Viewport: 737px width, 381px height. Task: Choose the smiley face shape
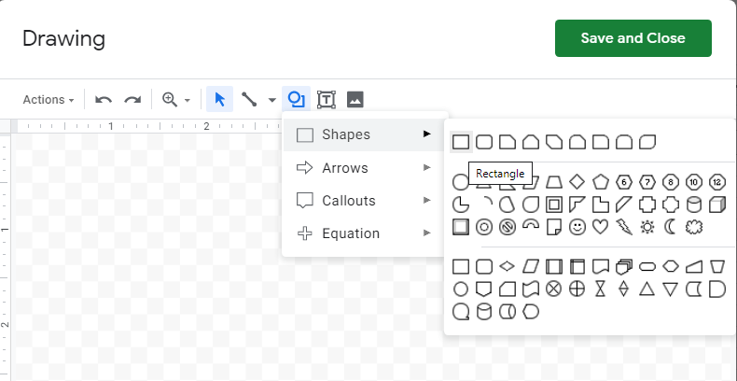pyautogui.click(x=577, y=227)
